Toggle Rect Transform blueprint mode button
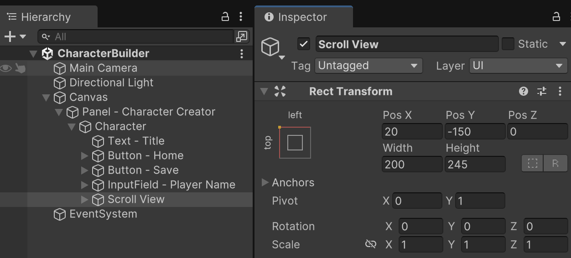This screenshot has height=258, width=571. (x=533, y=163)
